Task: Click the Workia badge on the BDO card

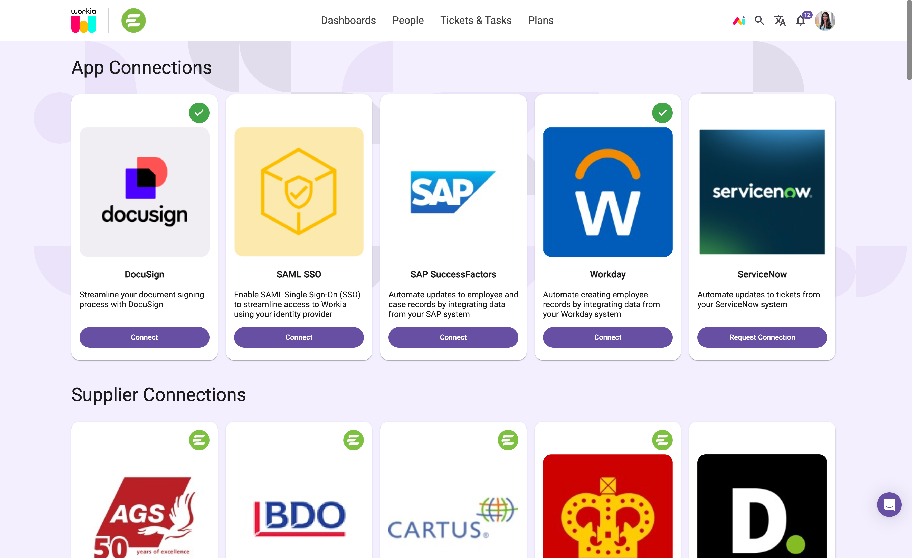Action: (x=354, y=440)
